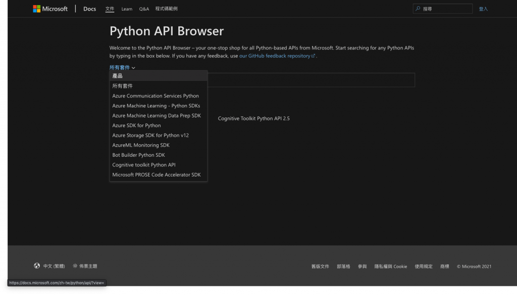The image size is (517, 295).
Task: Go to 程式碼範例 in top navigation
Action: click(166, 9)
